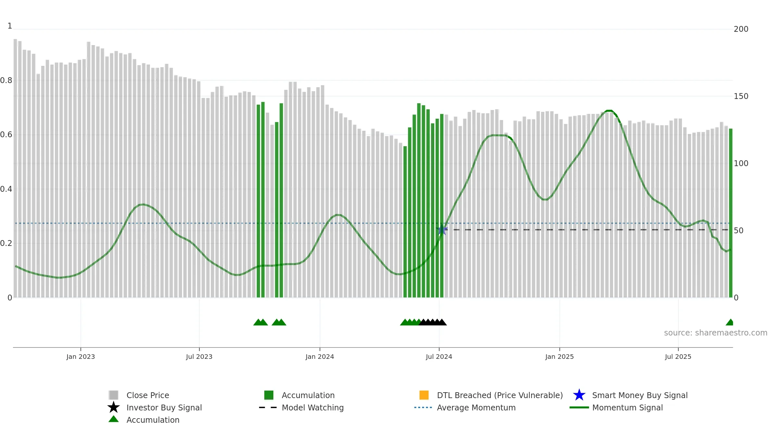Click the blue star marker on the chart
Image resolution: width=779 pixels, height=438 pixels.
pyautogui.click(x=442, y=230)
